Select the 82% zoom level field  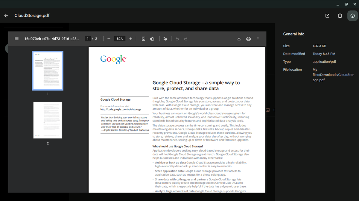tap(120, 39)
